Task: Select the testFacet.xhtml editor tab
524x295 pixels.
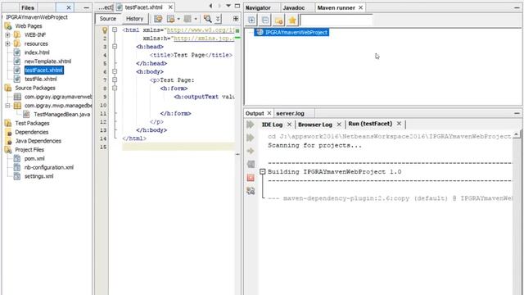Action: click(144, 7)
